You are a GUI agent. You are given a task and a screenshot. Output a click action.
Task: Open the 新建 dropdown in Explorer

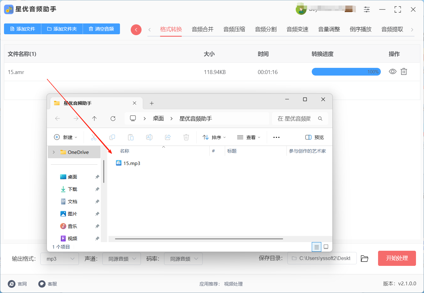66,137
